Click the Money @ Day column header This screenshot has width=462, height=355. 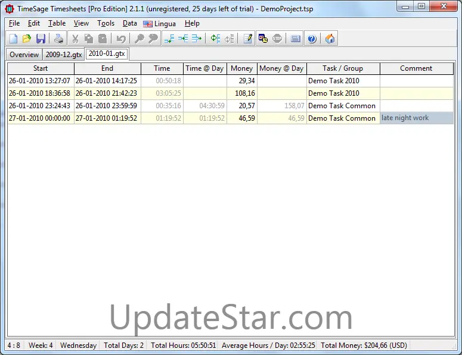coord(282,68)
